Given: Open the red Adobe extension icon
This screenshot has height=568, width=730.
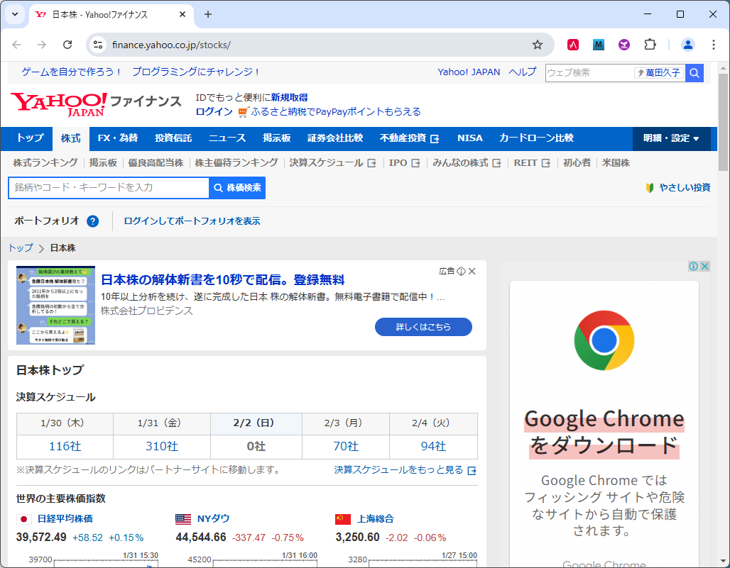Looking at the screenshot, I should click(x=572, y=45).
